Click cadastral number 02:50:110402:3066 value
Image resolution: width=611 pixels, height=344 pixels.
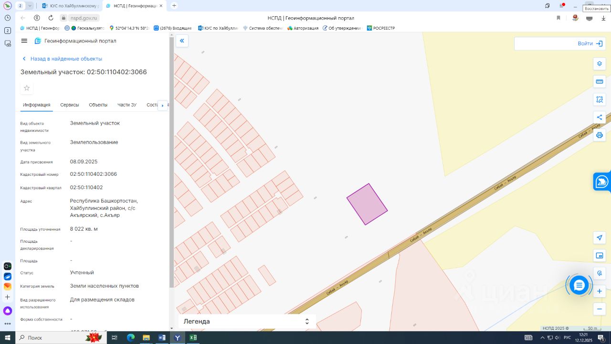click(94, 174)
